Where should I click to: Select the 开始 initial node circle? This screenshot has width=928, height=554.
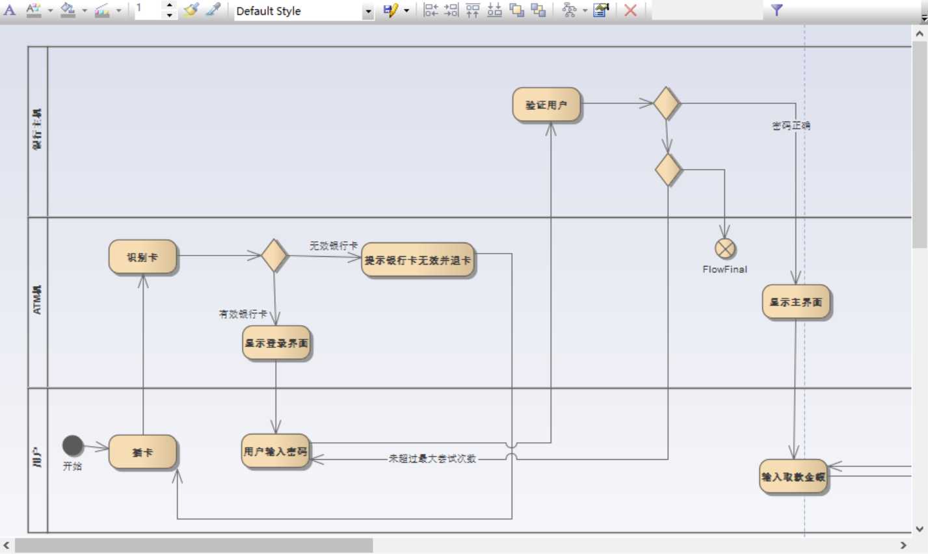point(73,446)
